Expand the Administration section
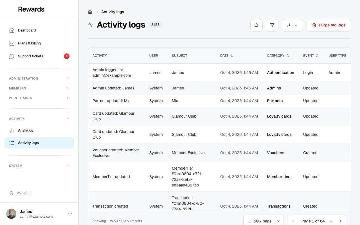The width and height of the screenshot is (360, 225). [x=39, y=78]
